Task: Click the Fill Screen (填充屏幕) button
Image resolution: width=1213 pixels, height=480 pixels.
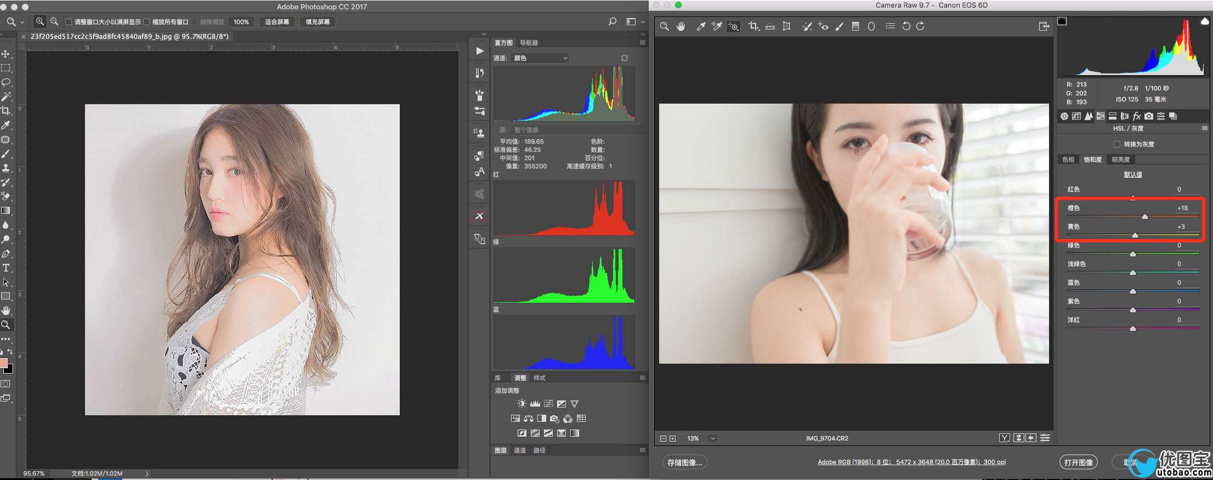Action: tap(318, 22)
